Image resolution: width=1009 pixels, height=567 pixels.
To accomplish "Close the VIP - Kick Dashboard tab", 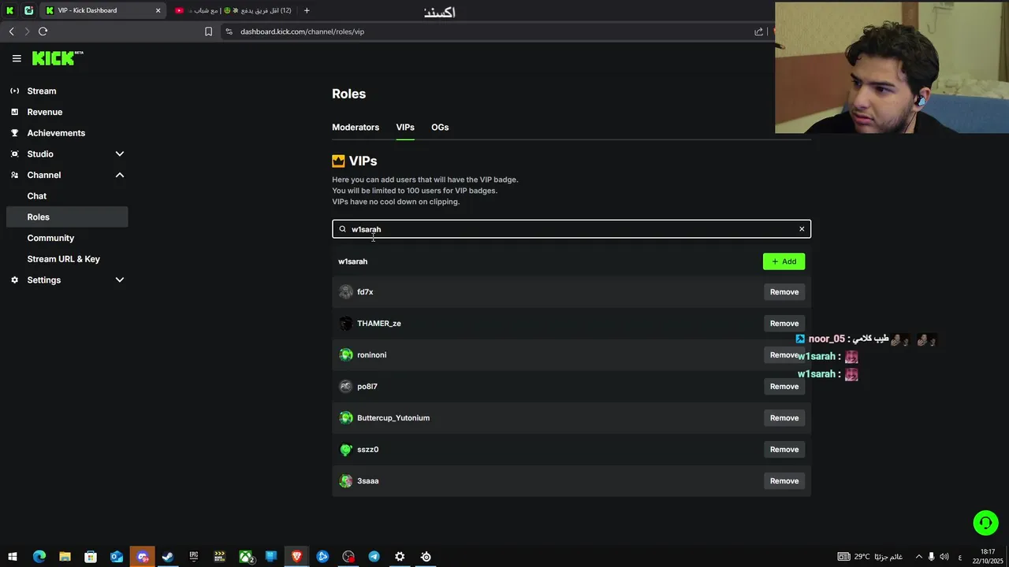I will [x=158, y=10].
